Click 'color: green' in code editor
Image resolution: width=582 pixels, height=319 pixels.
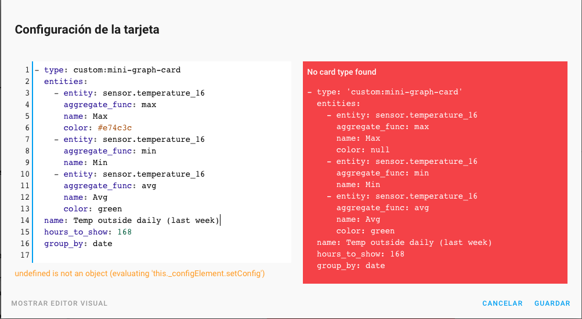[x=93, y=209]
